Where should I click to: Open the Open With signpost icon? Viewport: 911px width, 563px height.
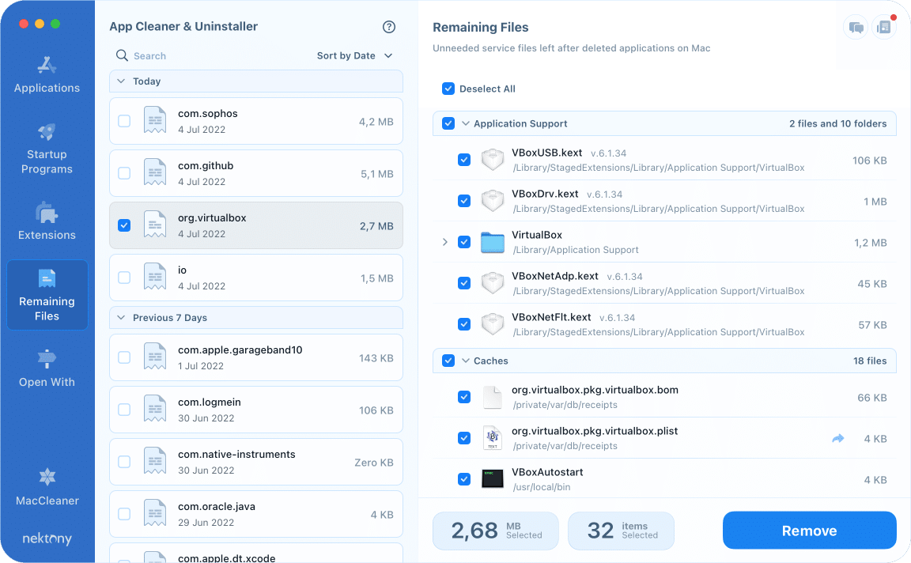pyautogui.click(x=47, y=358)
